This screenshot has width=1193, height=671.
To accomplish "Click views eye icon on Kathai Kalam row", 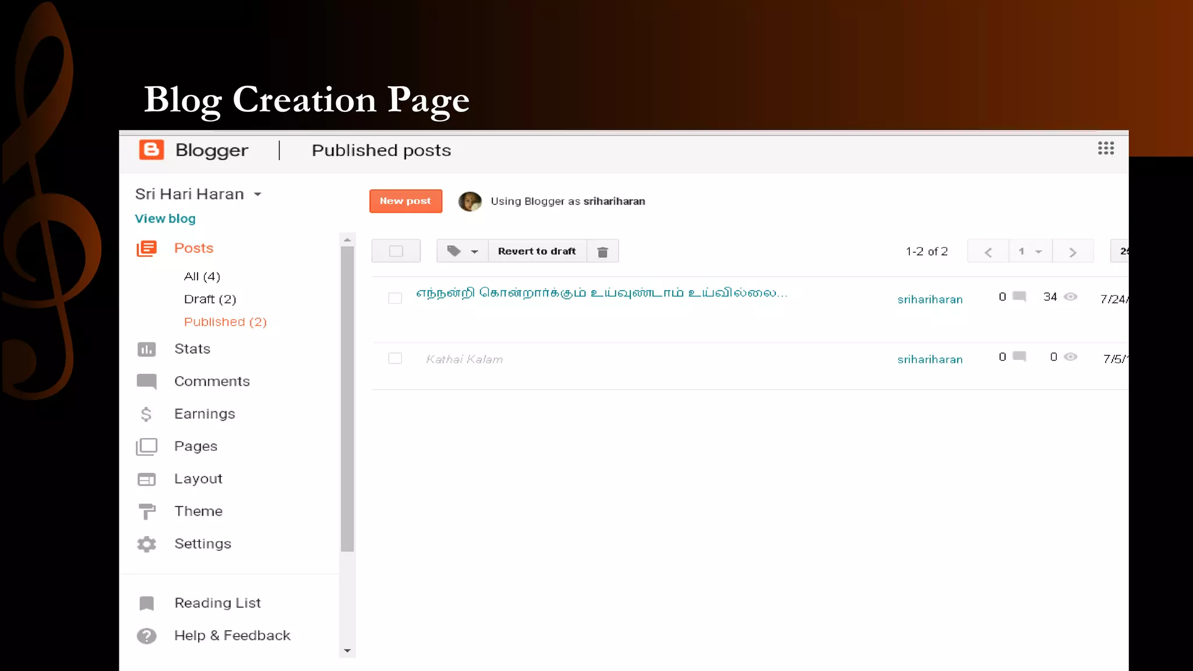I will [x=1071, y=356].
